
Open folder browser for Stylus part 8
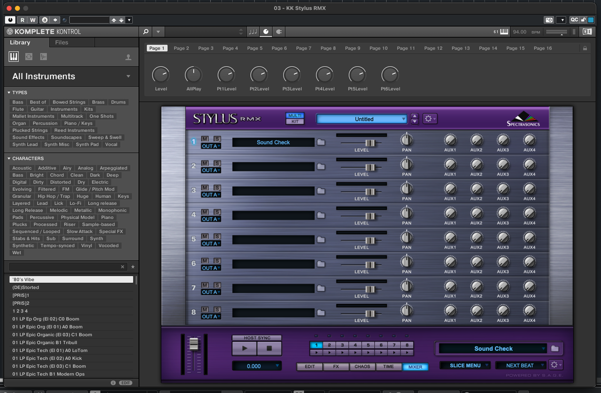tap(321, 313)
